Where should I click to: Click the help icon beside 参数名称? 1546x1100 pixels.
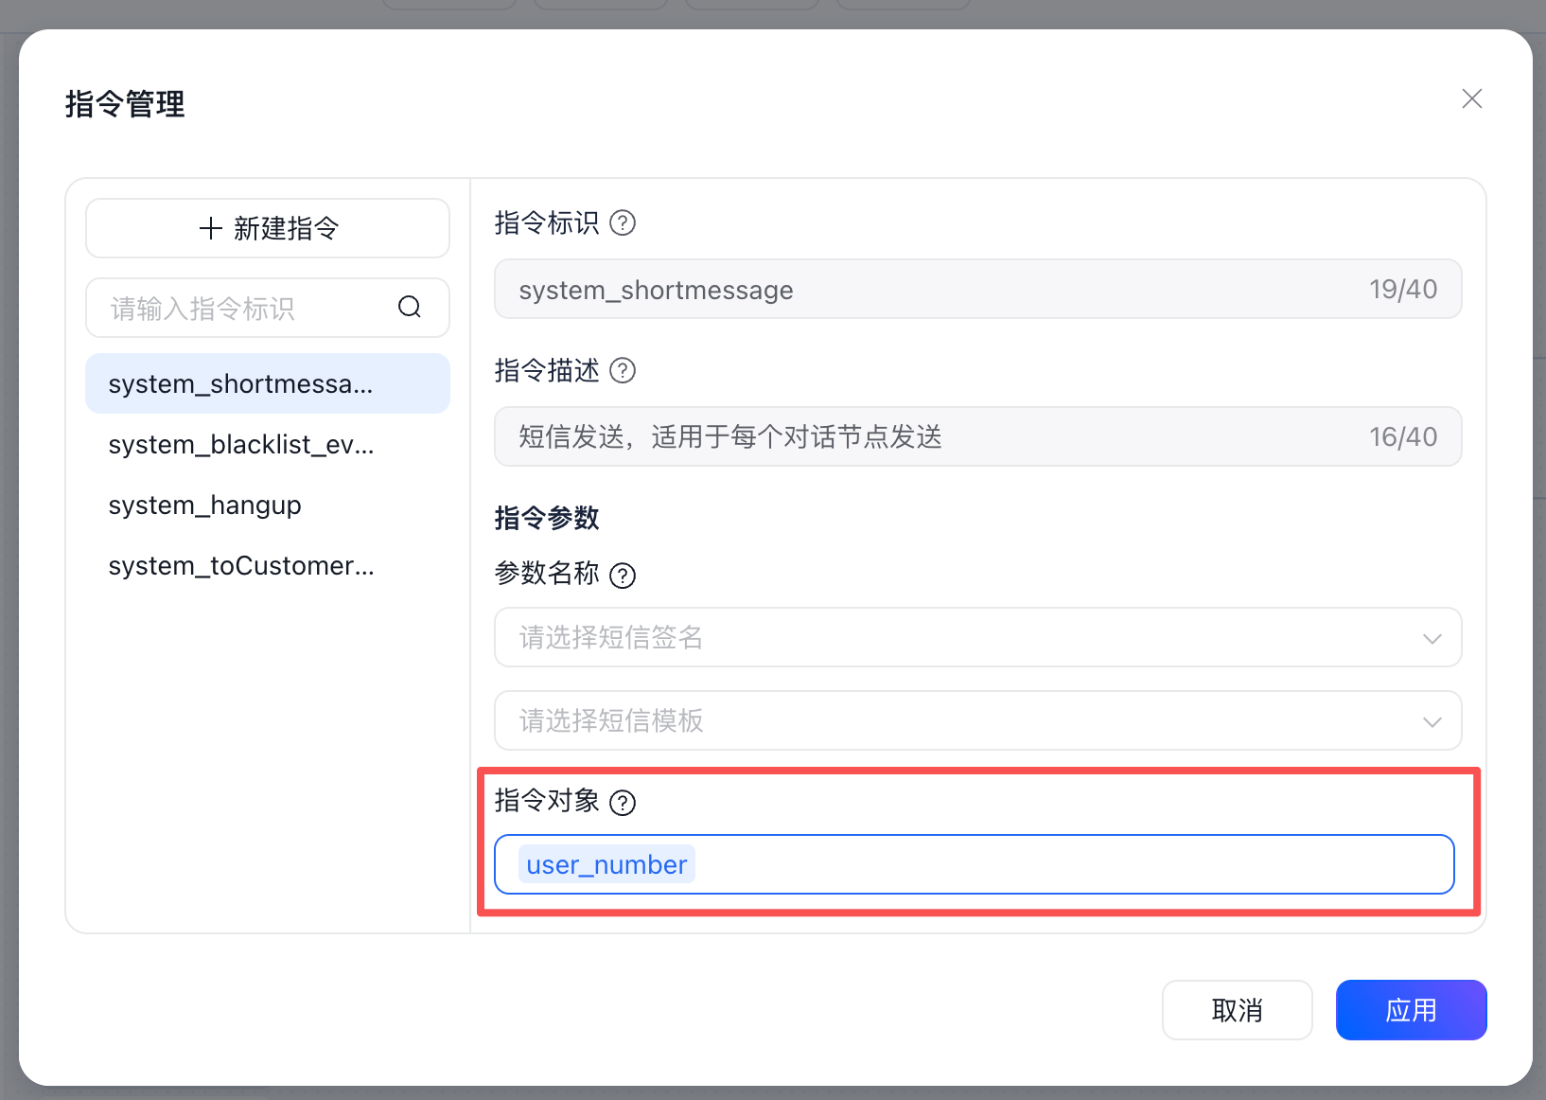[x=623, y=576]
